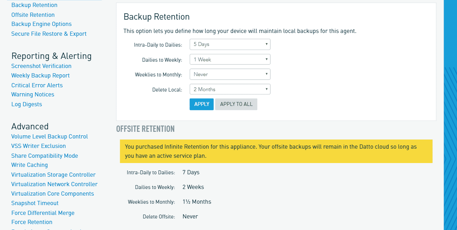This screenshot has height=230, width=457.
Task: Go to Backup Retention sidebar link
Action: [34, 5]
